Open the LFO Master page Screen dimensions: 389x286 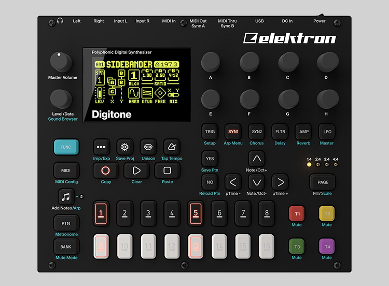327,132
